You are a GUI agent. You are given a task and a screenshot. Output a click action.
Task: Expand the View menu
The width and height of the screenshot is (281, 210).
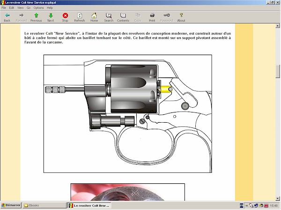[x=20, y=8]
